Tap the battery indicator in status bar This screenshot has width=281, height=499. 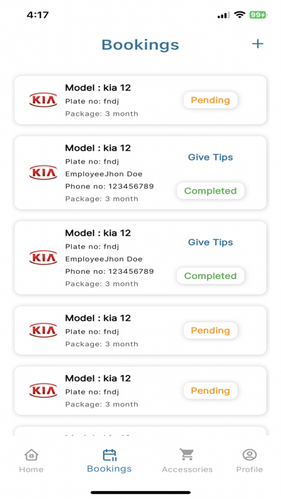pyautogui.click(x=258, y=14)
